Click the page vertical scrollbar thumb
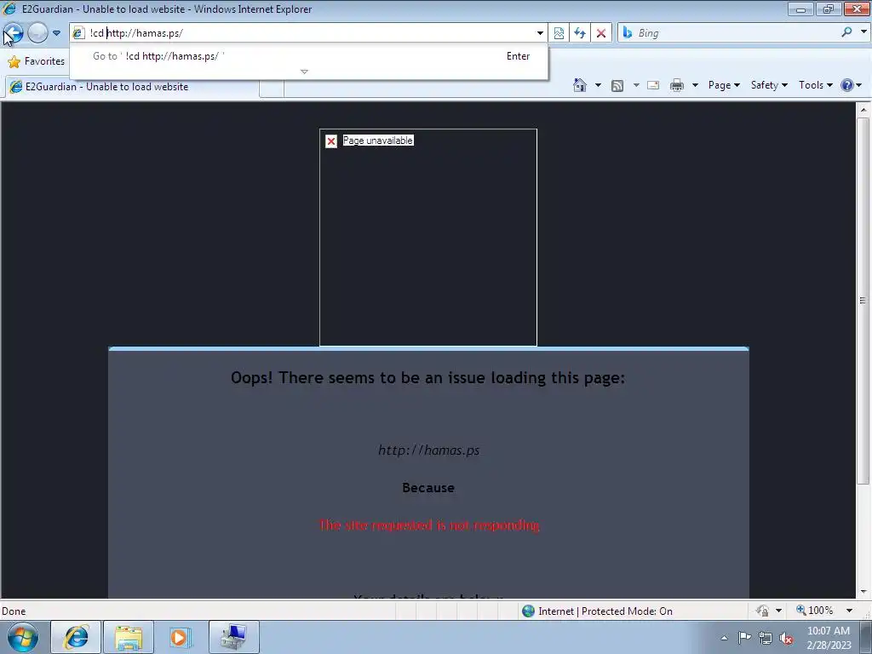 point(863,301)
